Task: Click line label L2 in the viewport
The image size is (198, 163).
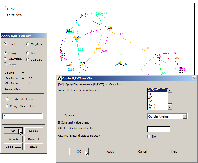Action: (x=122, y=34)
